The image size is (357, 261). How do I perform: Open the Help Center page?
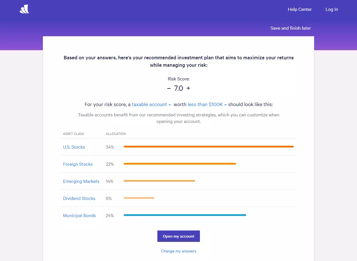point(300,9)
